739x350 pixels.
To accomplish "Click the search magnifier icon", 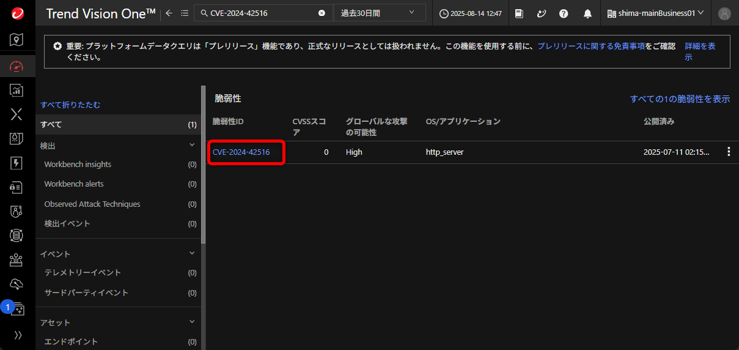I will pos(203,13).
